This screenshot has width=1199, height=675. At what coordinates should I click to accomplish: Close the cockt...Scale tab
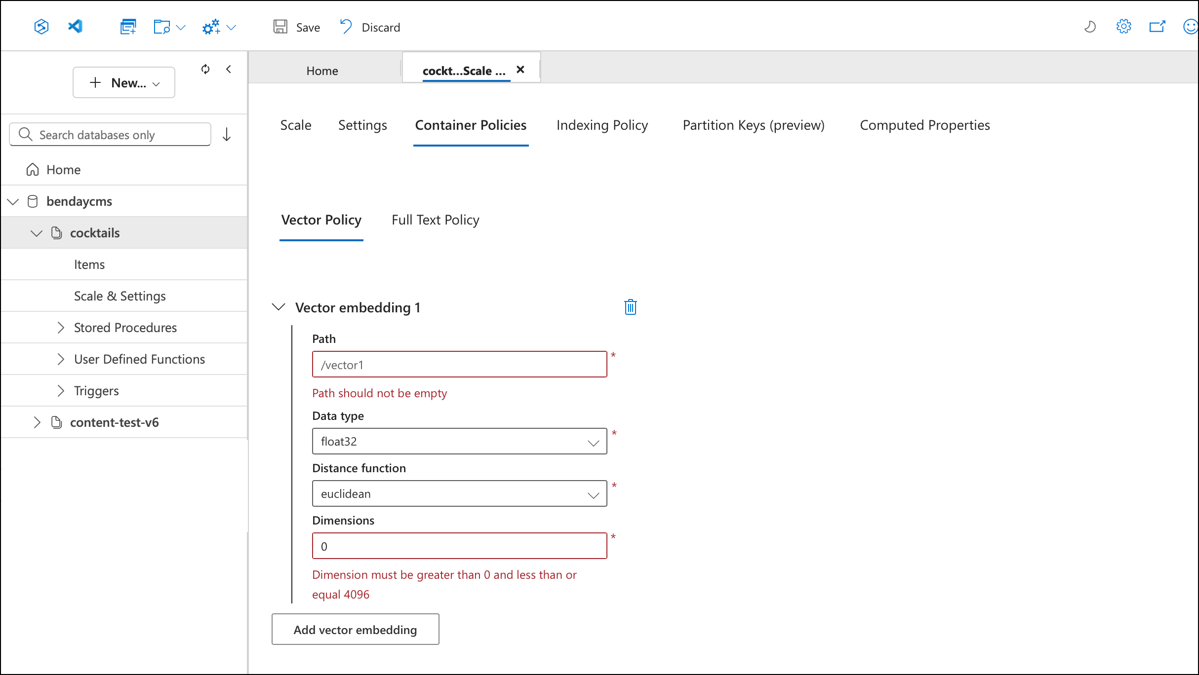tap(520, 70)
